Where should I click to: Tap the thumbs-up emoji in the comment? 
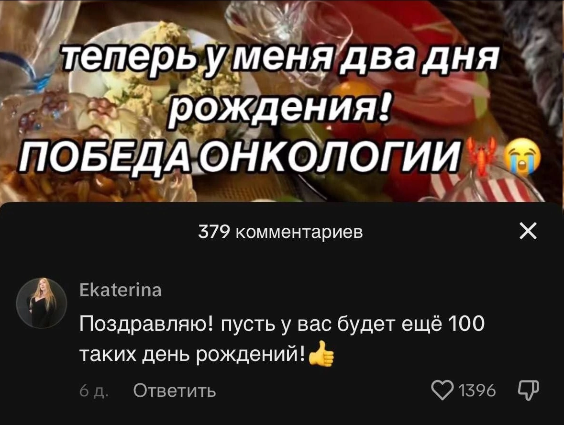[321, 354]
